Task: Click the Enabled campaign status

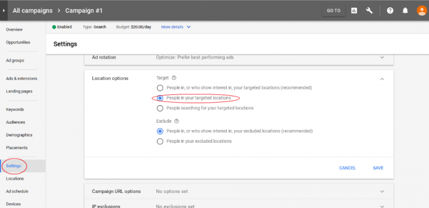Action: (x=62, y=27)
